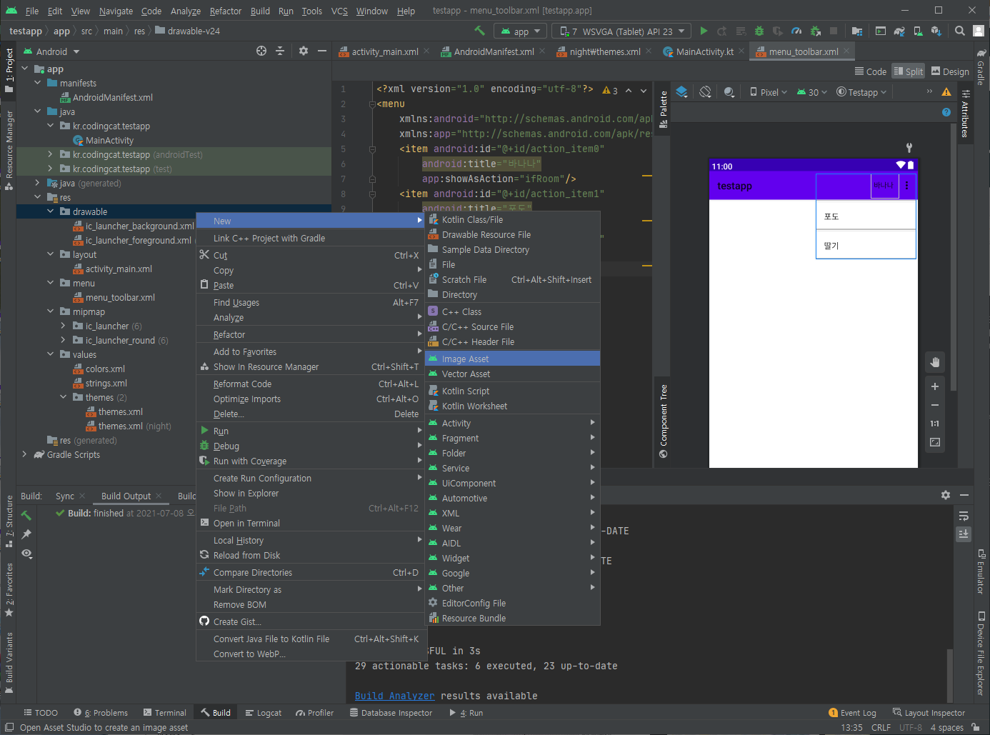Switch editor to Split view
The height and width of the screenshot is (735, 990).
pos(908,71)
